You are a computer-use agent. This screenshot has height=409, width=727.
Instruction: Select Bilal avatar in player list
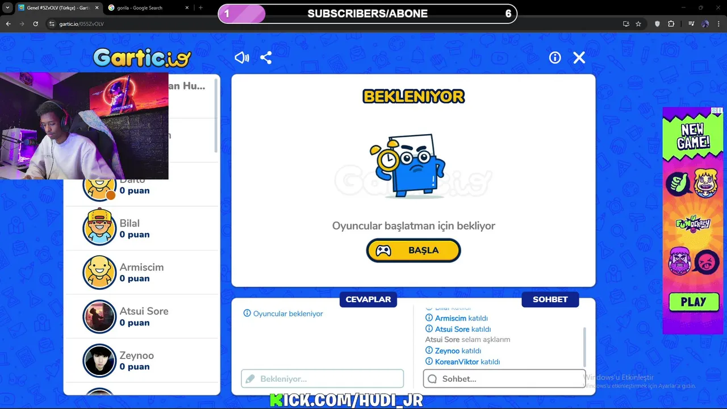click(99, 228)
